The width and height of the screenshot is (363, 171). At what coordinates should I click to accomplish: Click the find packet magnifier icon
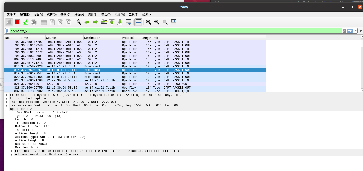tap(79, 22)
